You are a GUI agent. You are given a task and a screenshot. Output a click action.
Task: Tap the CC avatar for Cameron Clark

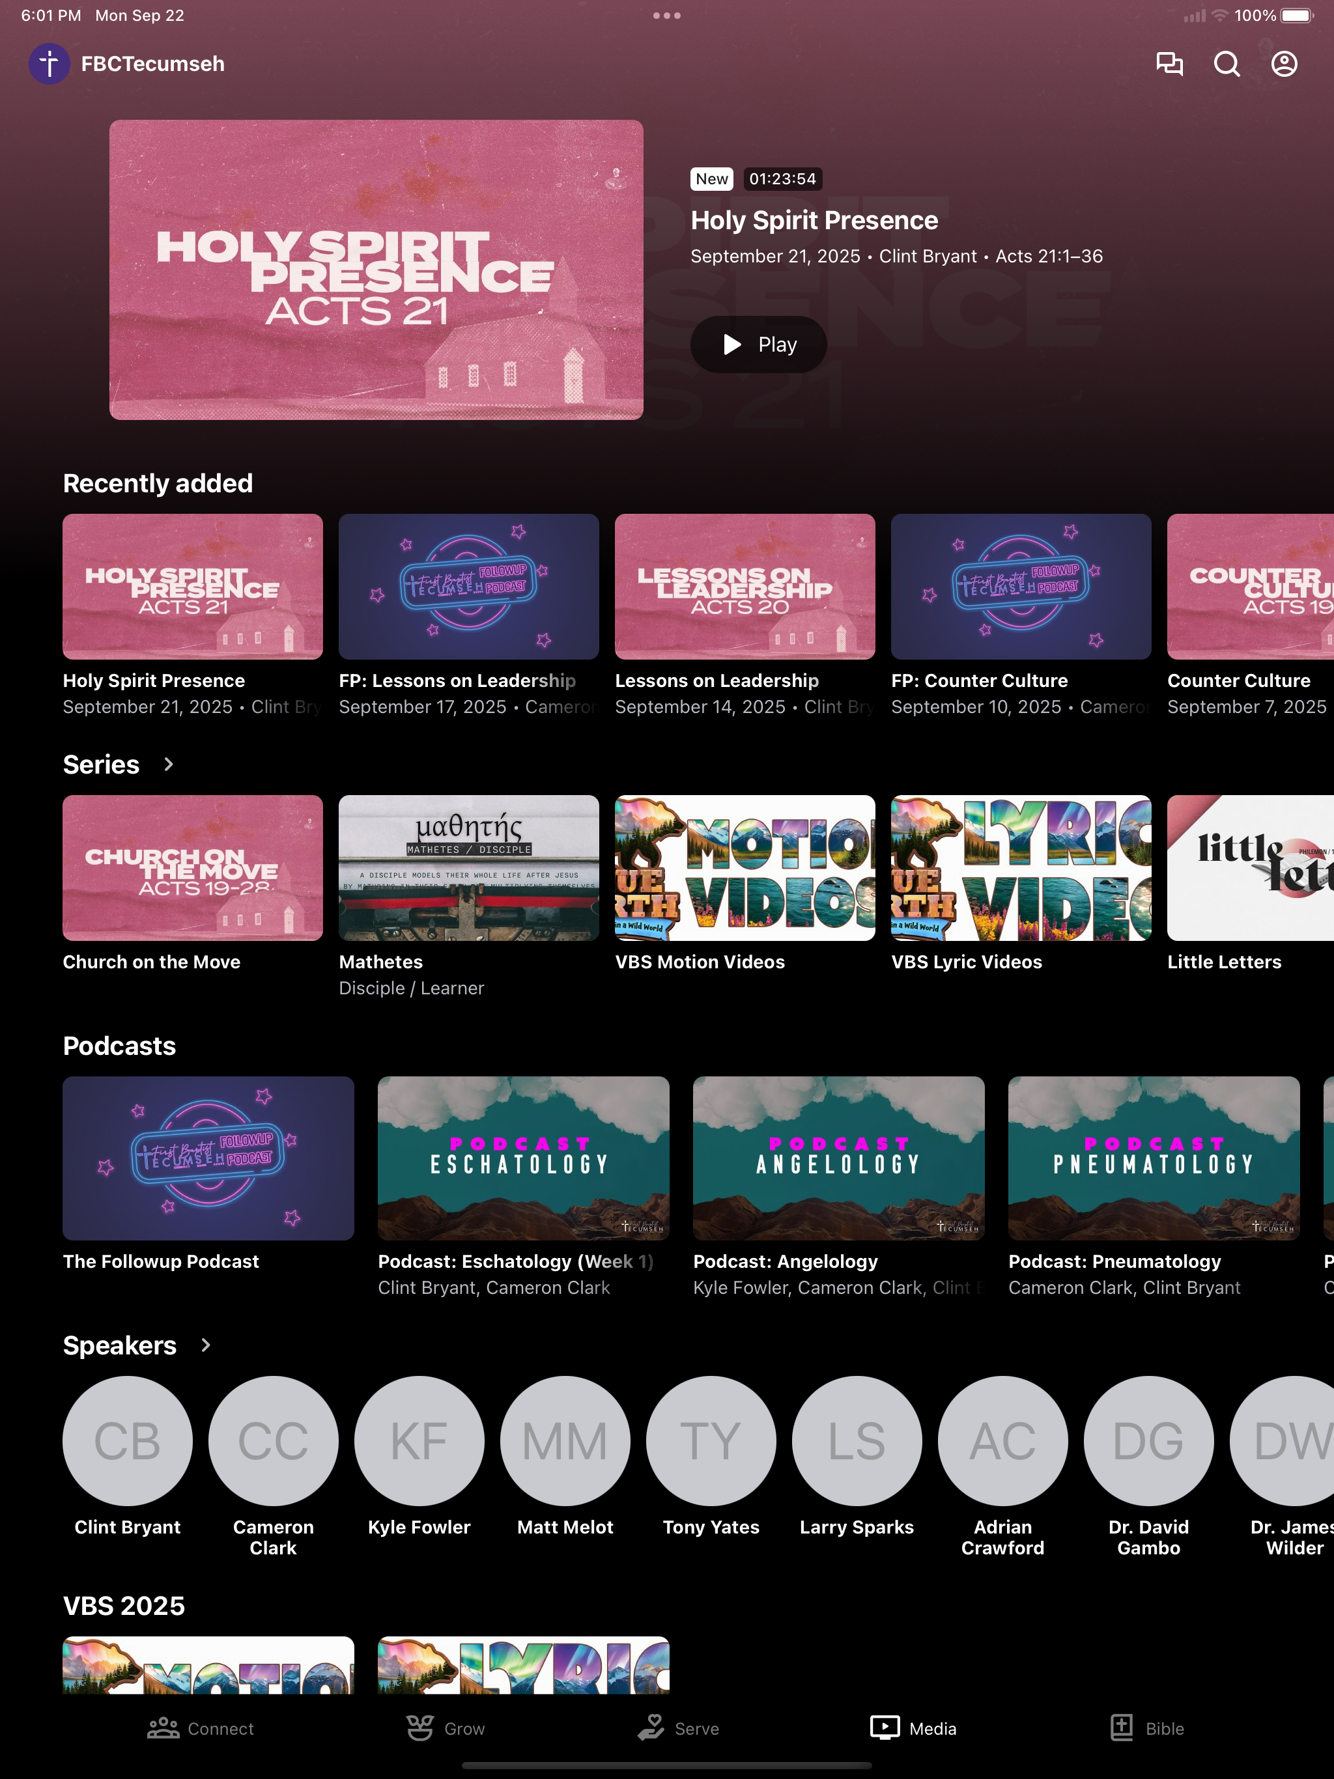tap(274, 1440)
